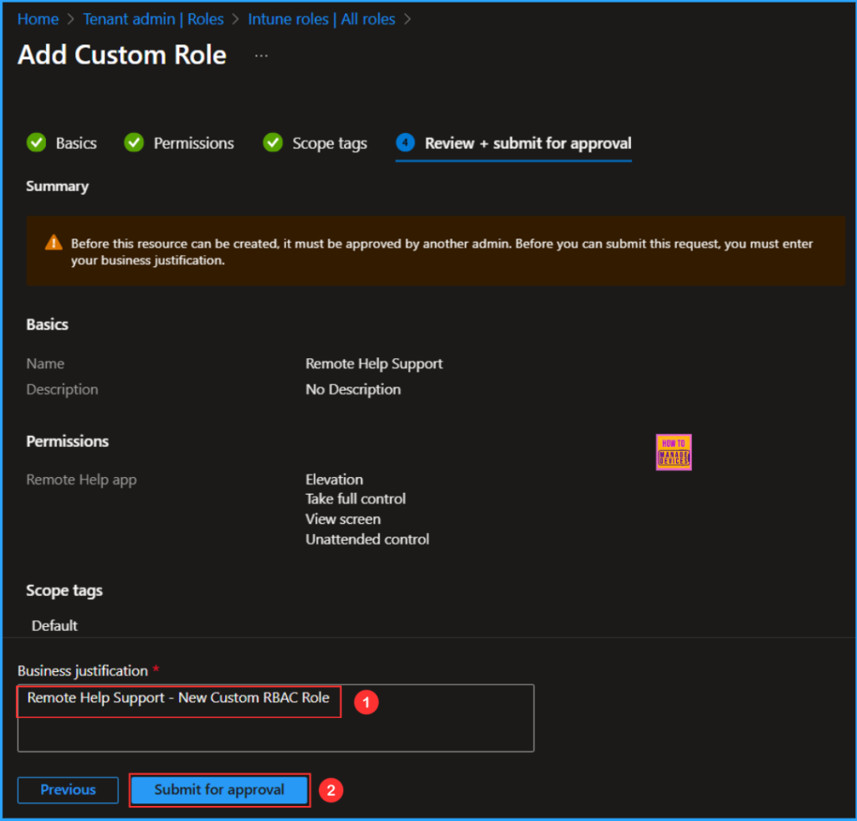Viewport: 857px width, 821px height.
Task: Click Submit for approval button
Action: click(x=220, y=790)
